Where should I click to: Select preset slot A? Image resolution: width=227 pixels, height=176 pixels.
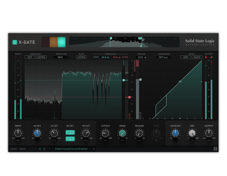point(40,149)
